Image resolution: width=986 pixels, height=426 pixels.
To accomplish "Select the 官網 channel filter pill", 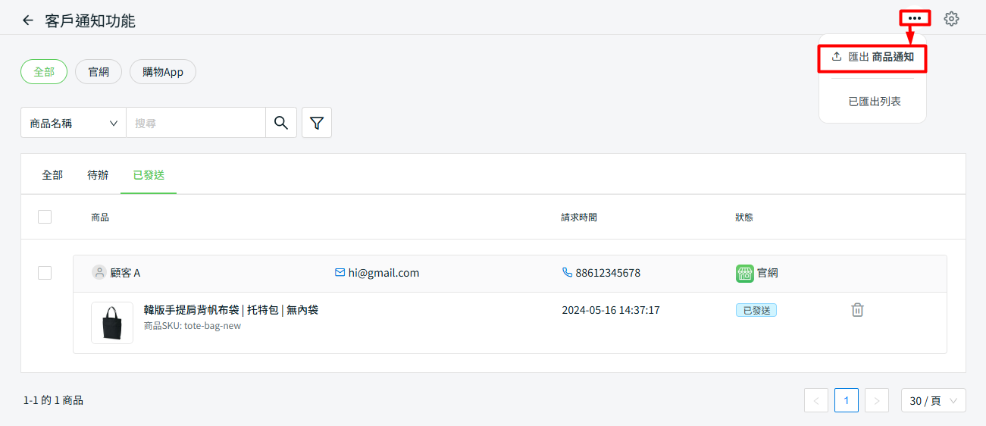I will point(99,72).
